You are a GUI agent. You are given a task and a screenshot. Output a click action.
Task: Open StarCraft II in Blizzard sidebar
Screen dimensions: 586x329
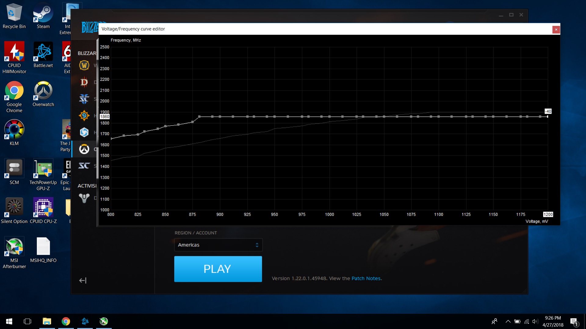click(84, 99)
